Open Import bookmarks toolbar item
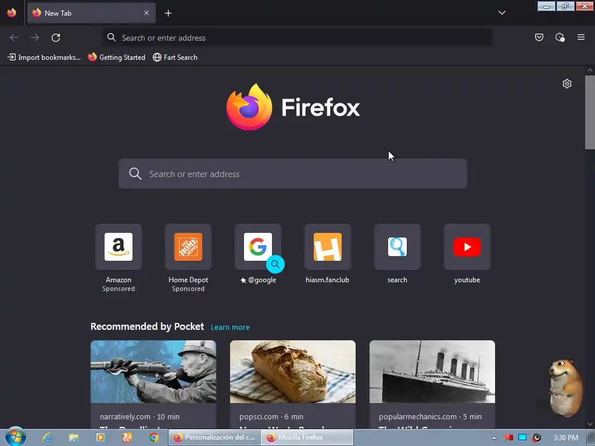This screenshot has height=446, width=595. [44, 57]
